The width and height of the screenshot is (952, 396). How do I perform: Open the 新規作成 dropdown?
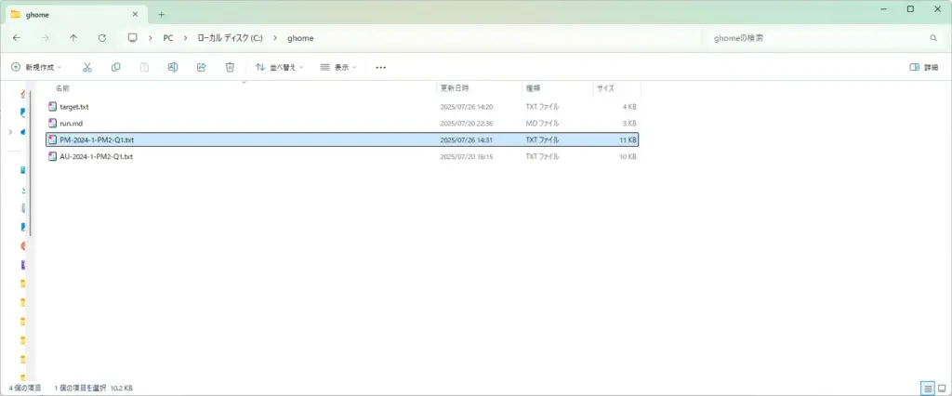[x=38, y=68]
